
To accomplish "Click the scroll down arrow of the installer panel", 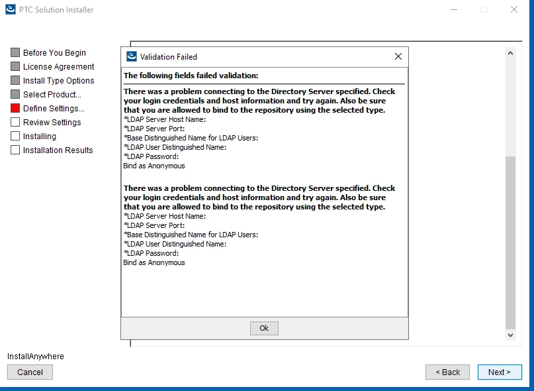I will pos(510,335).
